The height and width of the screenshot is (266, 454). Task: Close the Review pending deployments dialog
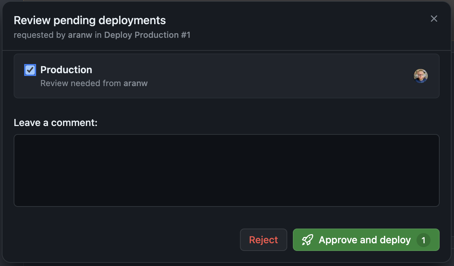pos(434,19)
